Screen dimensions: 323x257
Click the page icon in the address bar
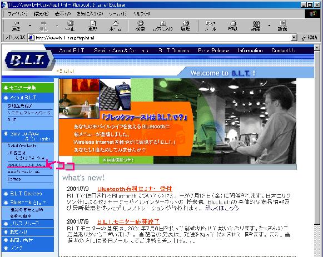31,38
